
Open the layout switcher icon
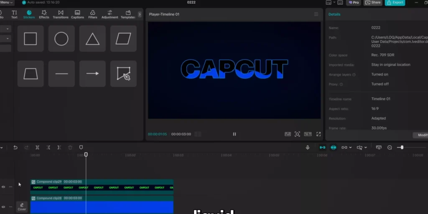(x=329, y=3)
